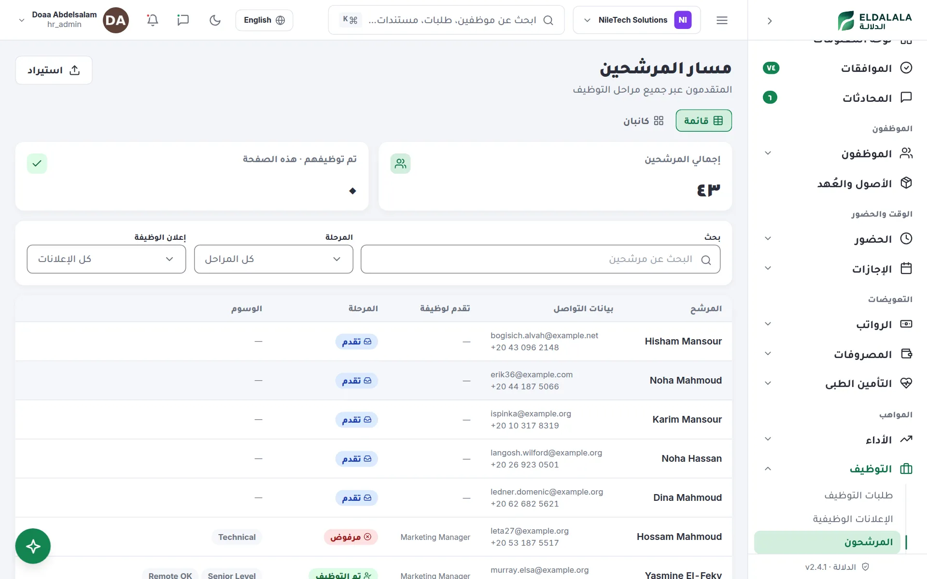Toggle dark mode moon icon
The image size is (927, 579).
click(215, 20)
